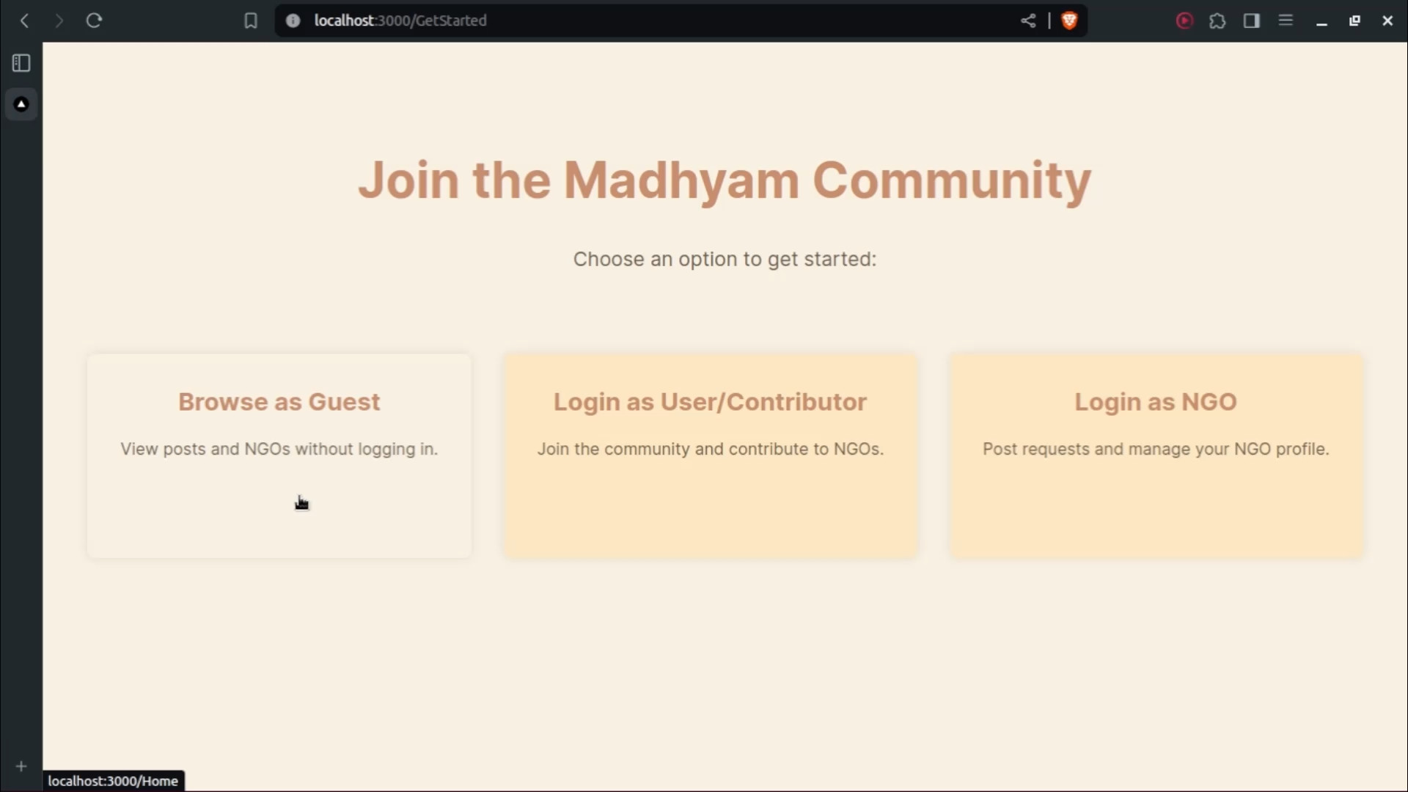This screenshot has width=1408, height=792.
Task: Click the share icon in address bar
Action: coord(1028,21)
